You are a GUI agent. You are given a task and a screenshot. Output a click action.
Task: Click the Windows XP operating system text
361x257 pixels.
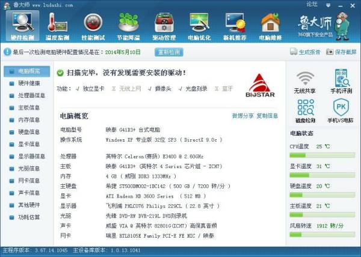tap(164, 140)
